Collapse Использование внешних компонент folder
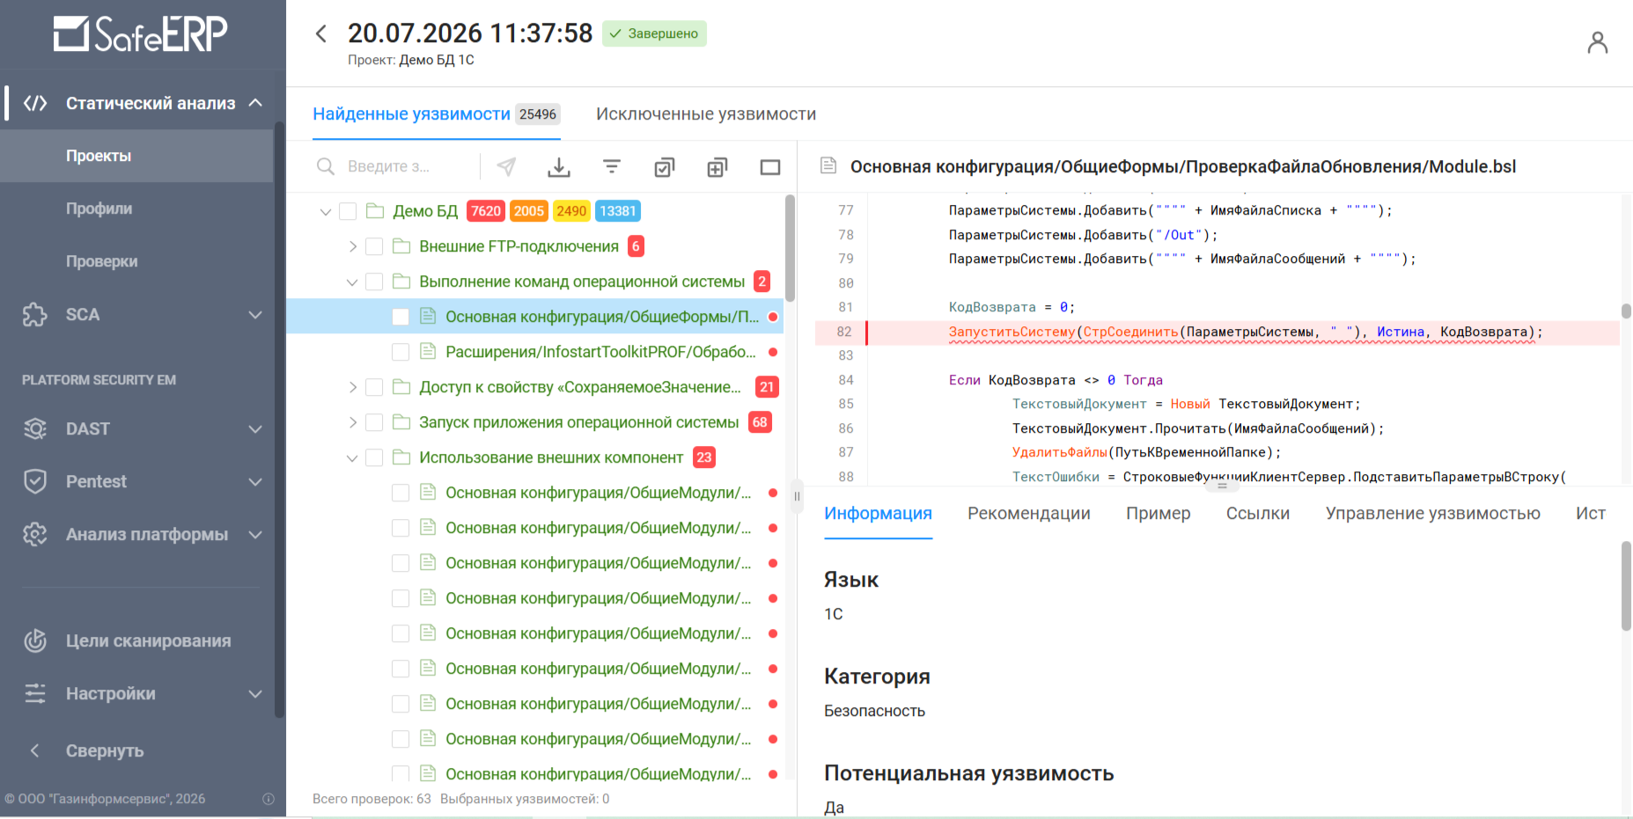1633x819 pixels. tap(352, 457)
